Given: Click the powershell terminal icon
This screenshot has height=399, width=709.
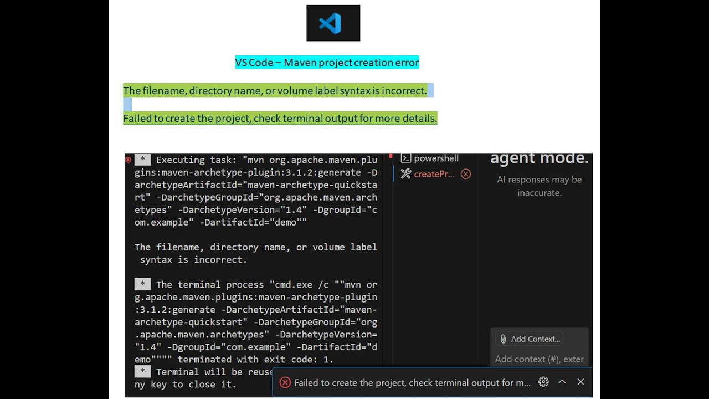Looking at the screenshot, I should point(405,158).
